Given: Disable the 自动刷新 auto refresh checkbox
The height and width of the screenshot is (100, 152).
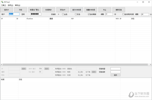Looking at the screenshot, I should 89,14.
